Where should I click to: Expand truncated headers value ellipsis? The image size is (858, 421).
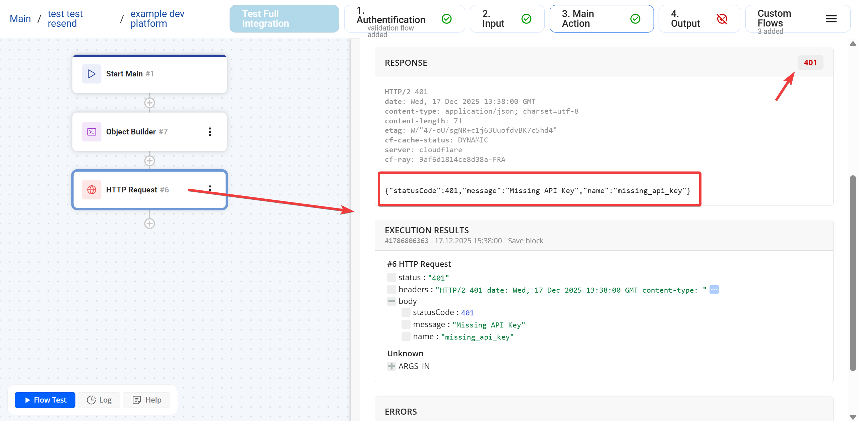pyautogui.click(x=714, y=290)
